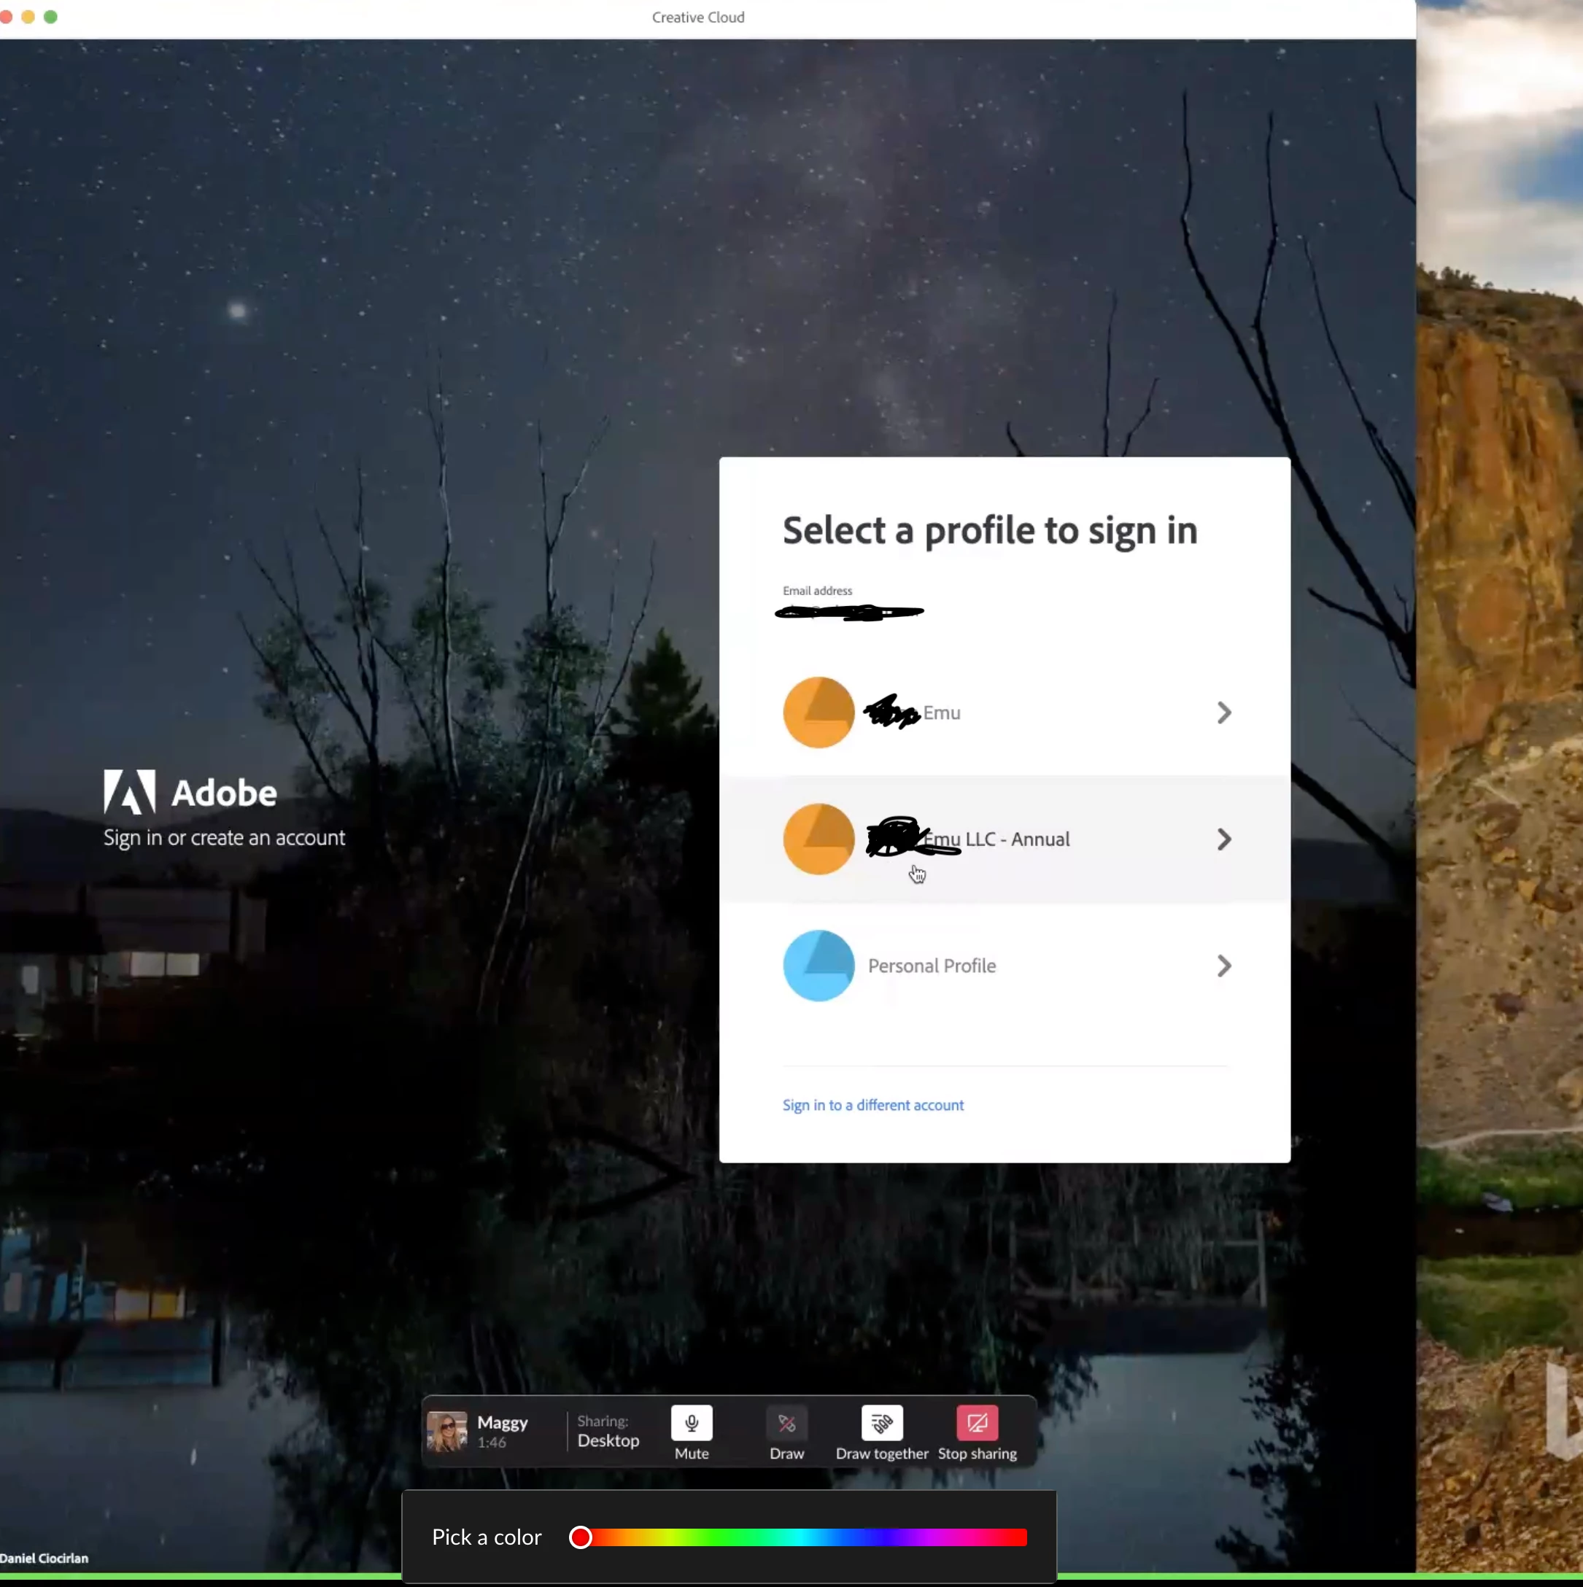Click the Sharing: Desktop label

point(607,1432)
